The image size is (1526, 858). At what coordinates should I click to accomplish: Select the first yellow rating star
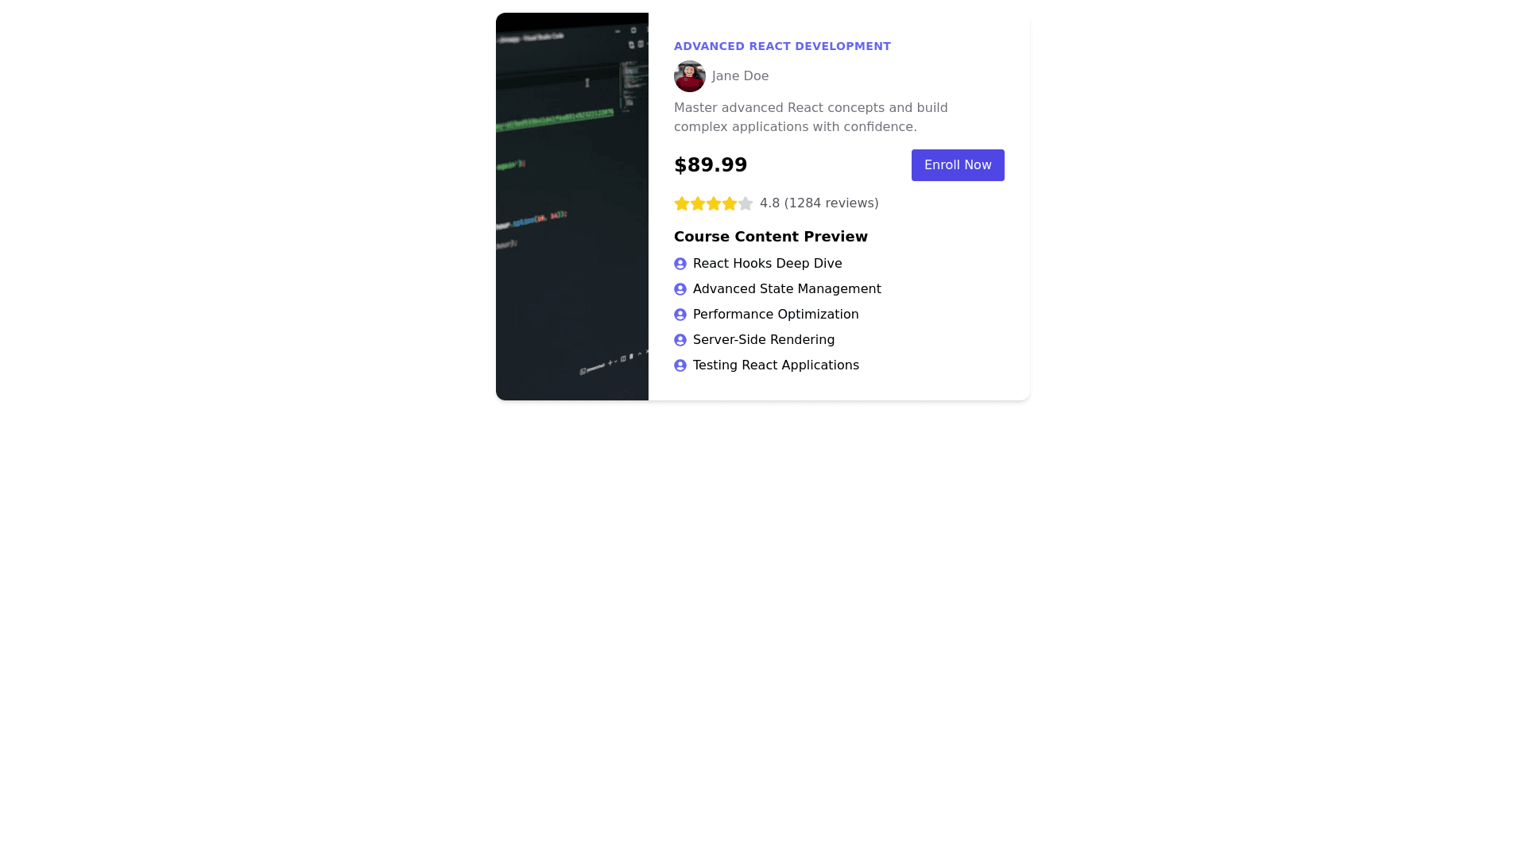click(682, 203)
